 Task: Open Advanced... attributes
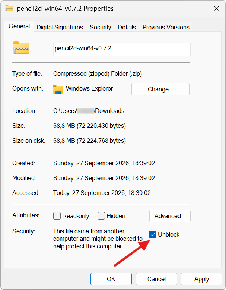pyautogui.click(x=170, y=216)
